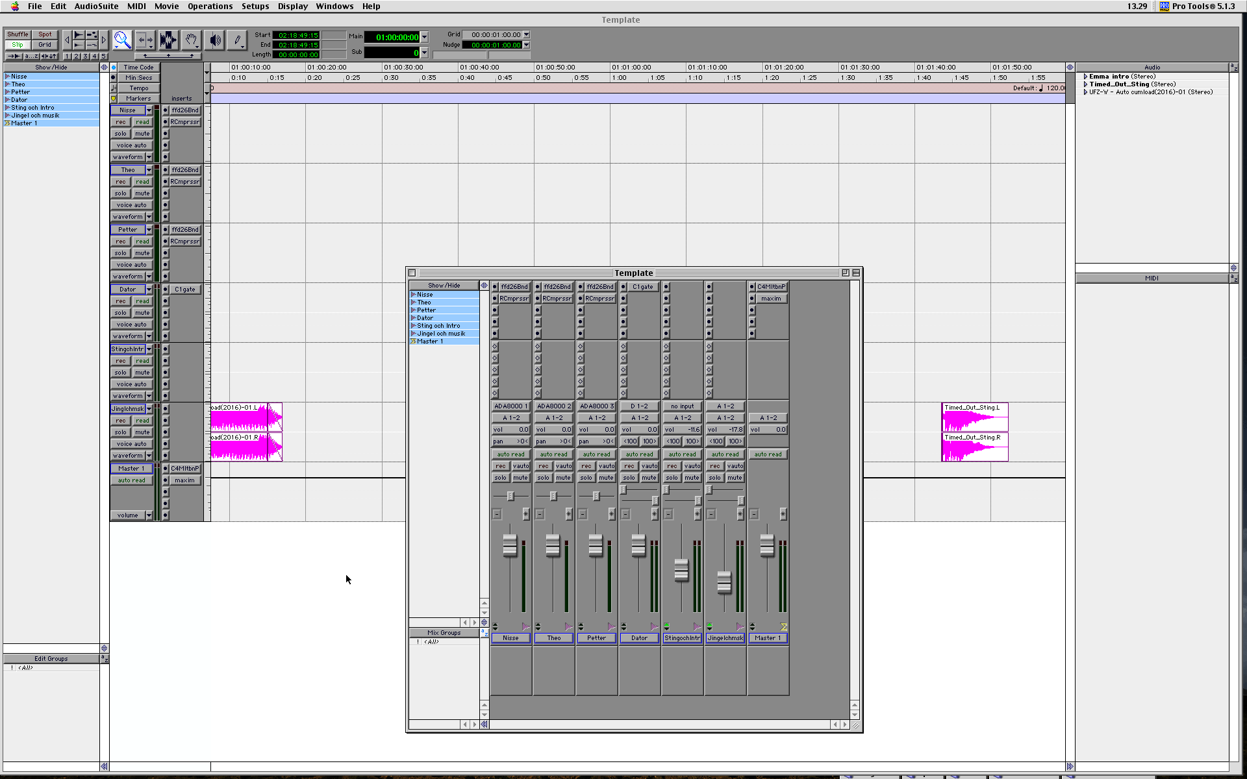This screenshot has height=779, width=1247.
Task: Click the Stingochlntr volume fader in mixer
Action: [x=681, y=569]
